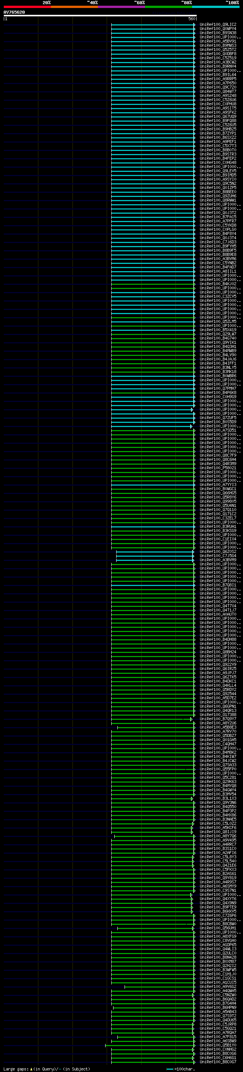Screen dimensions: 243x1072
Task: Select the UniRef100_Q92544 label
Action: 218,694
